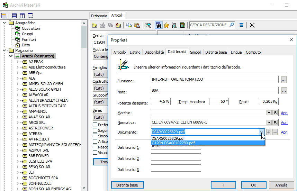Click the Costruttori database icon
The width and height of the screenshot is (297, 191).
(x=18, y=28)
